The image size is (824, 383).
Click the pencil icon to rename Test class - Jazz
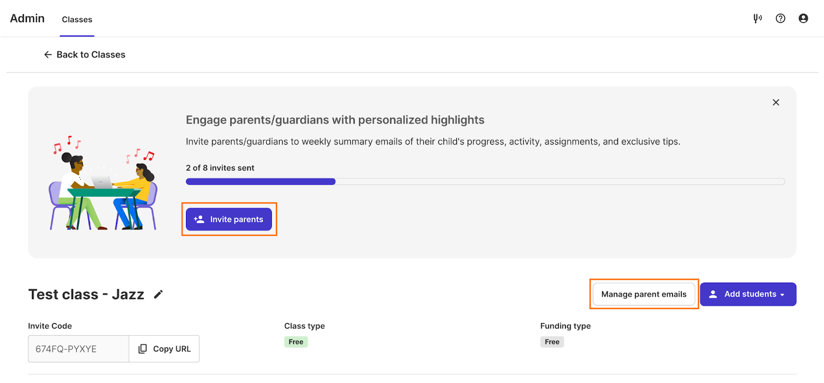159,294
